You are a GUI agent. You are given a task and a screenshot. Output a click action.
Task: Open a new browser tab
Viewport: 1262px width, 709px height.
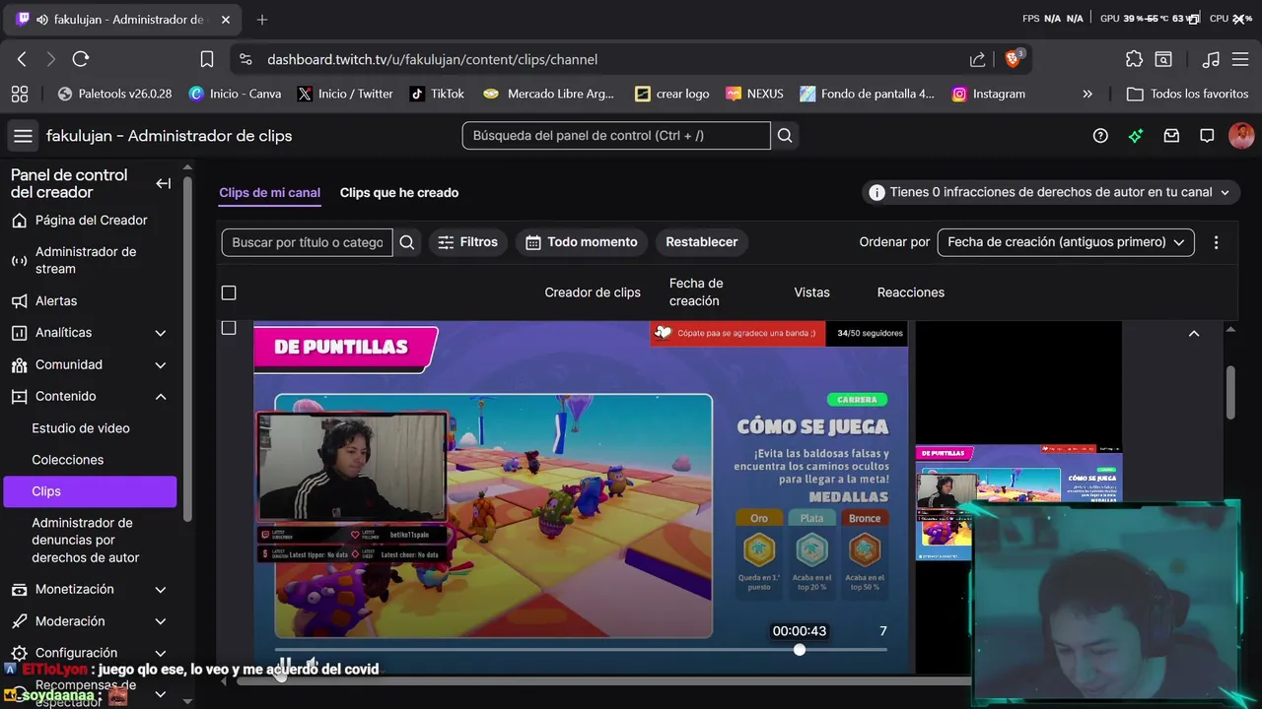tap(262, 19)
